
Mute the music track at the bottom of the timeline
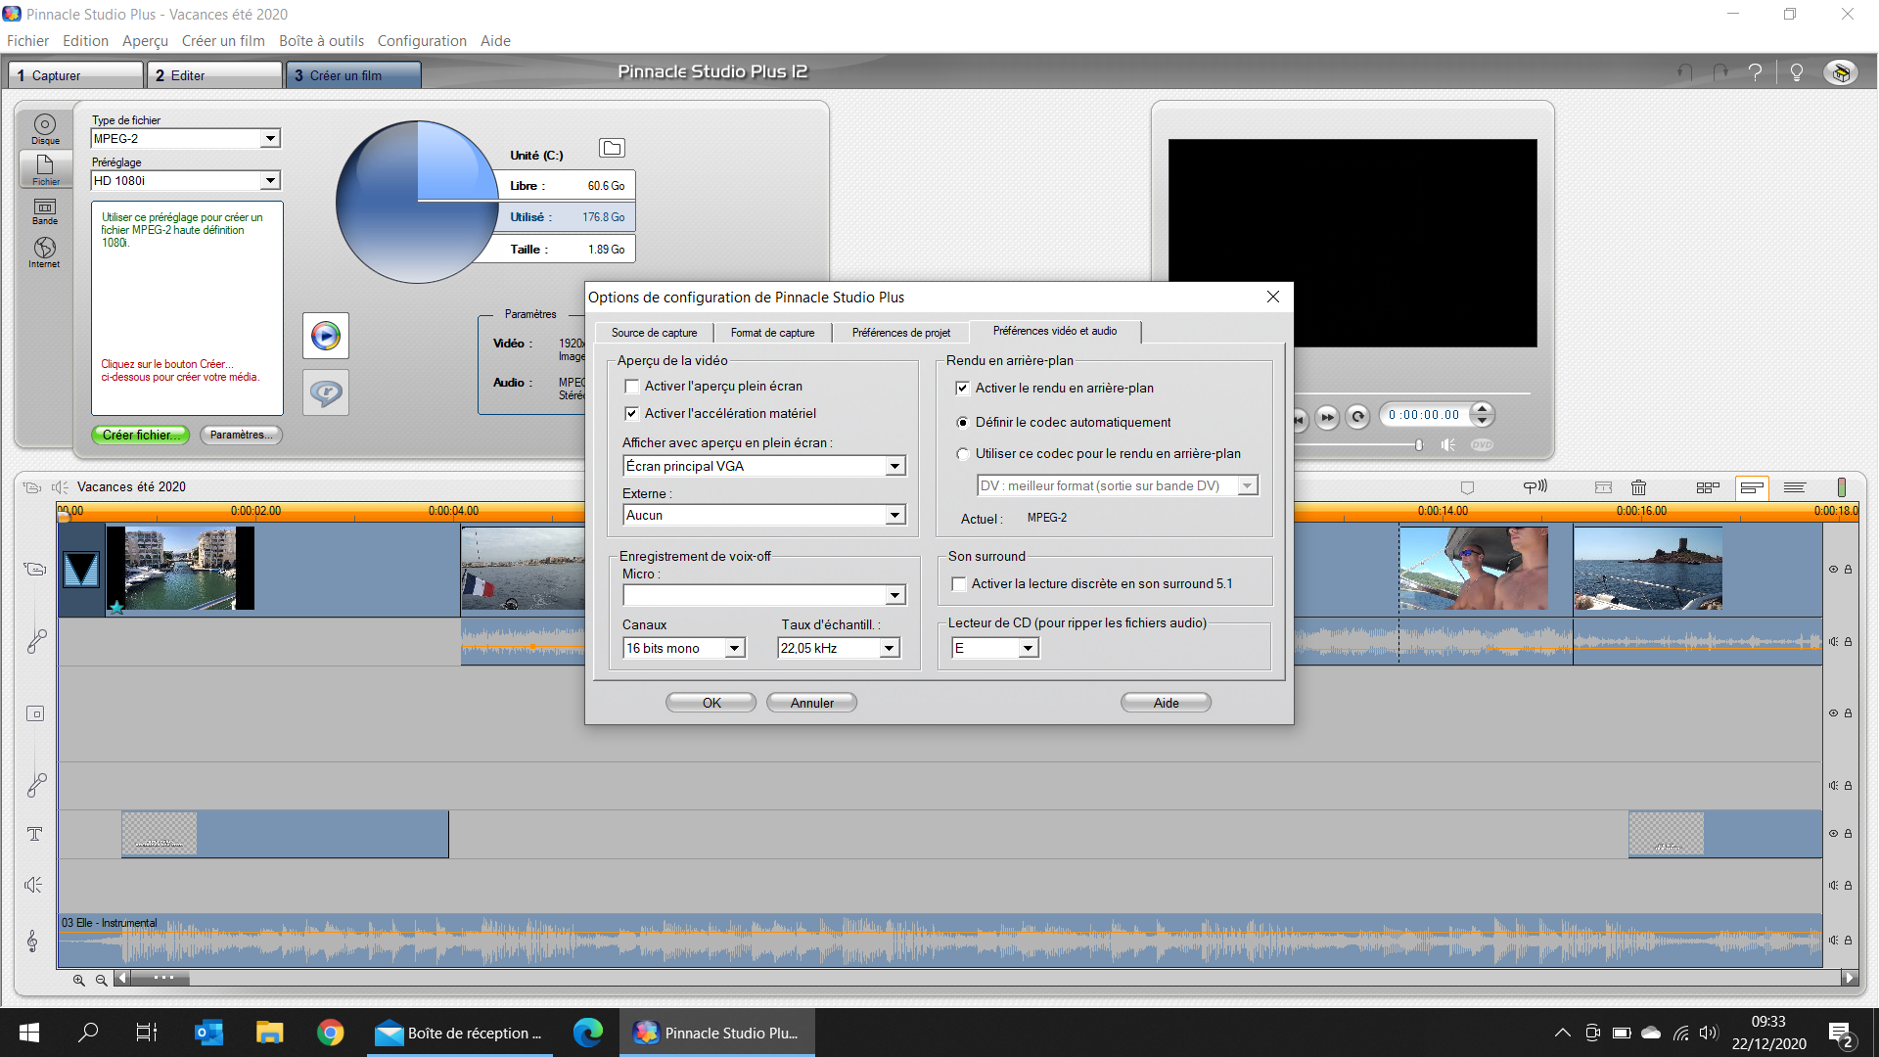tap(1833, 941)
